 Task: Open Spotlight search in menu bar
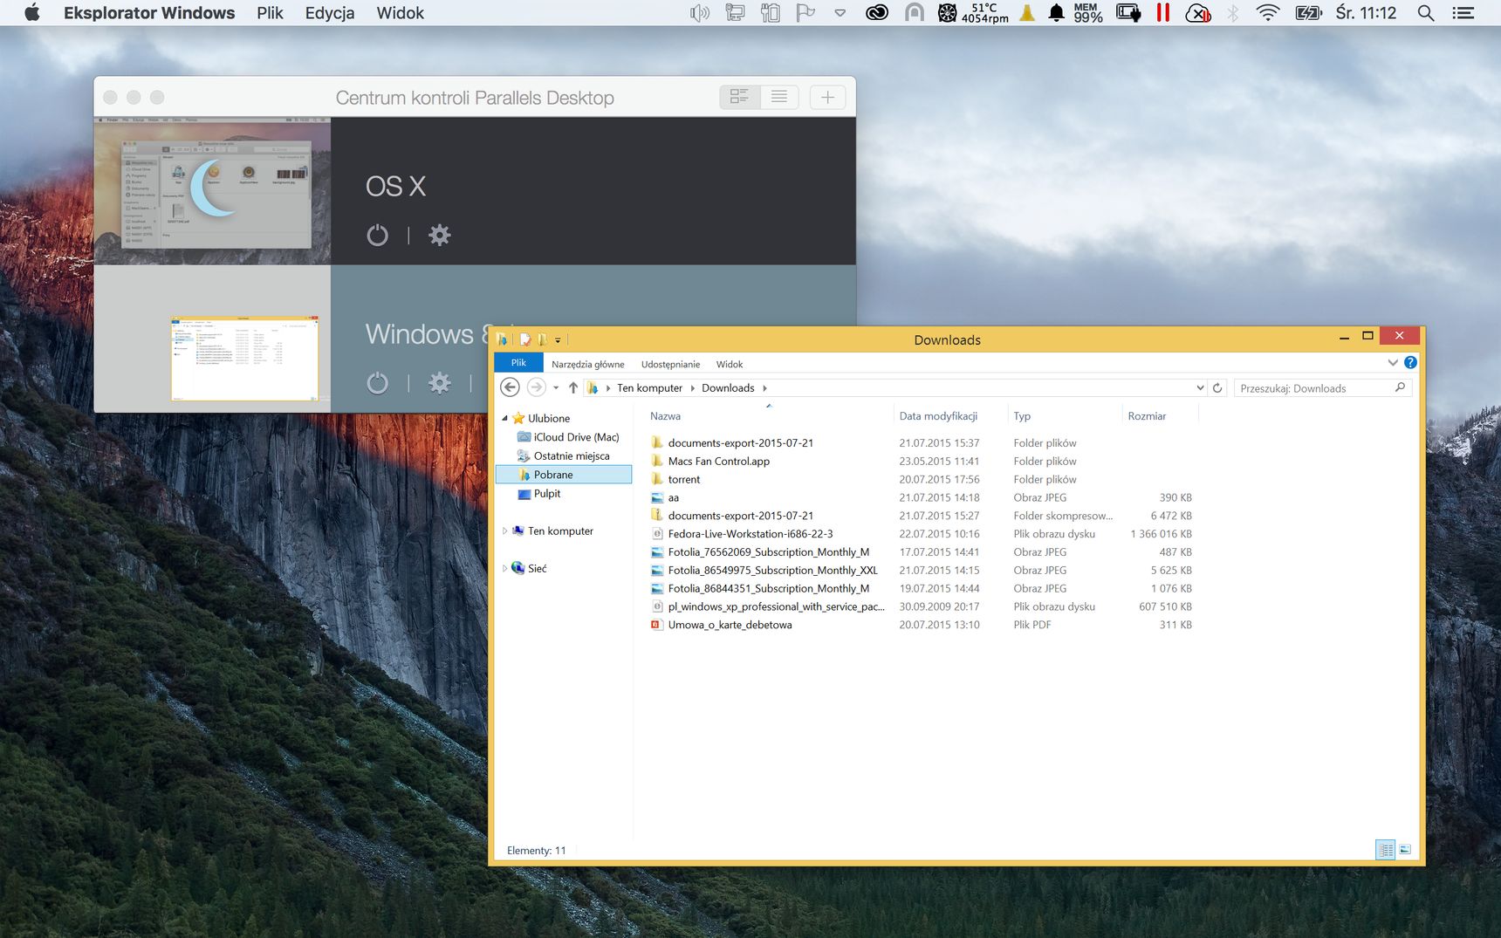point(1426,12)
